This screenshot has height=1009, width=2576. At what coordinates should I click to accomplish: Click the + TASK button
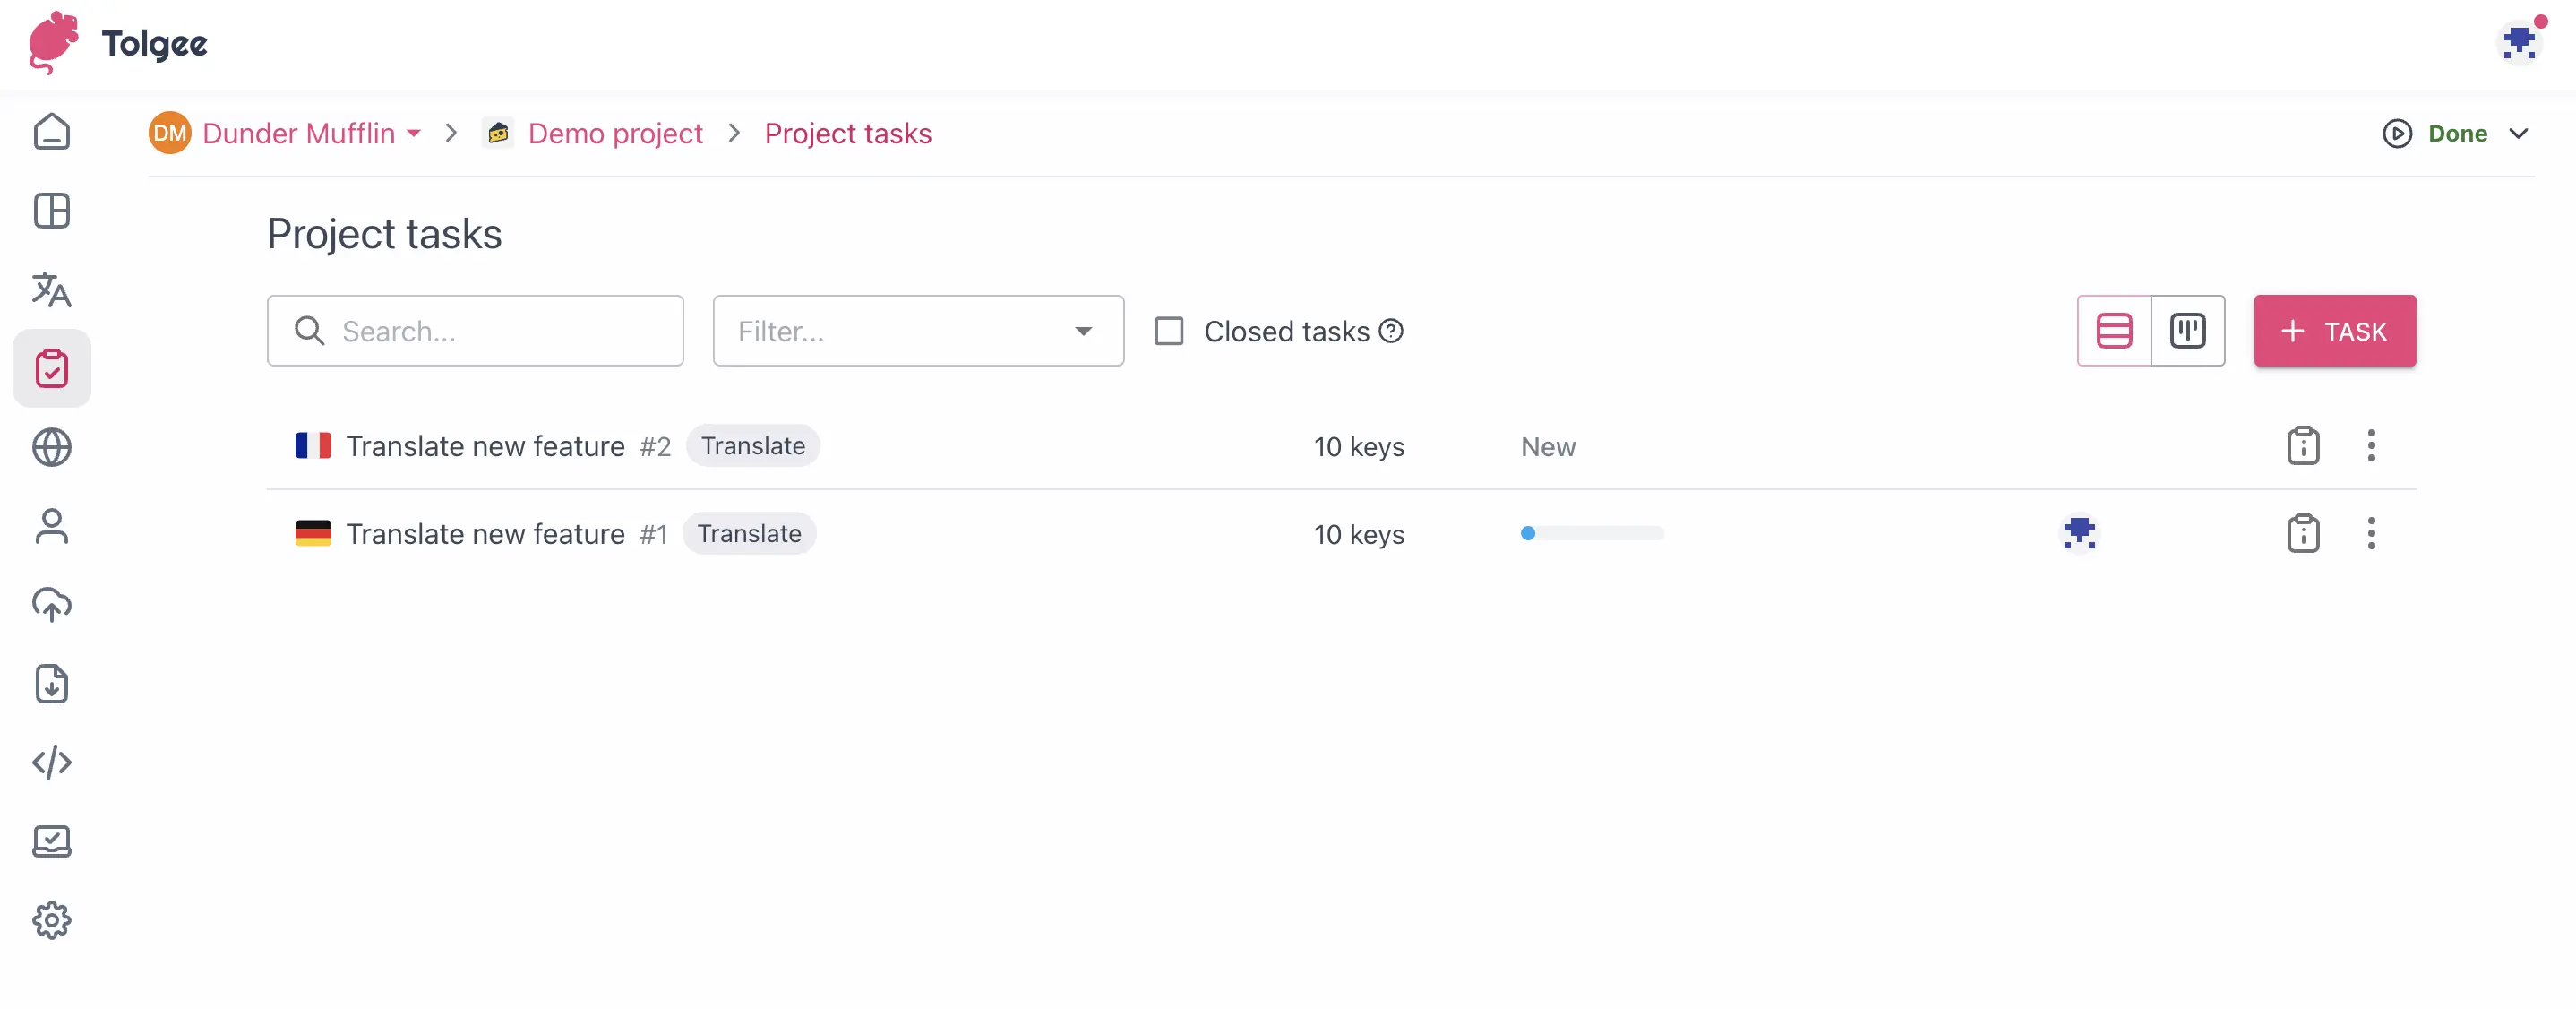click(2334, 330)
